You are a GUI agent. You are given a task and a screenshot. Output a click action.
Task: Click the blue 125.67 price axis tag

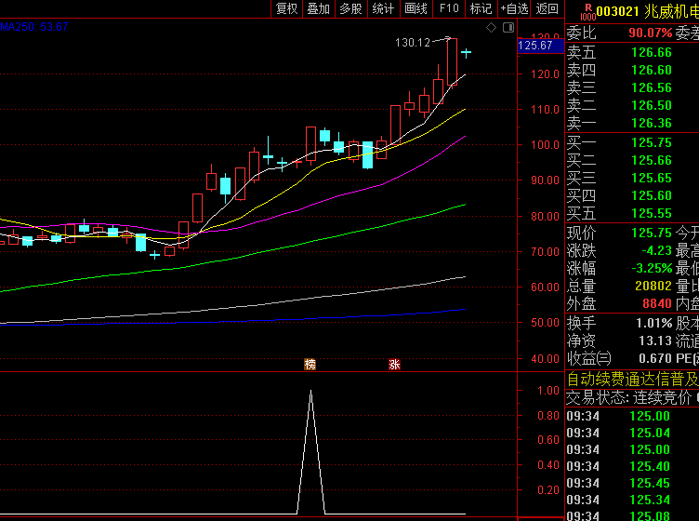[x=540, y=46]
